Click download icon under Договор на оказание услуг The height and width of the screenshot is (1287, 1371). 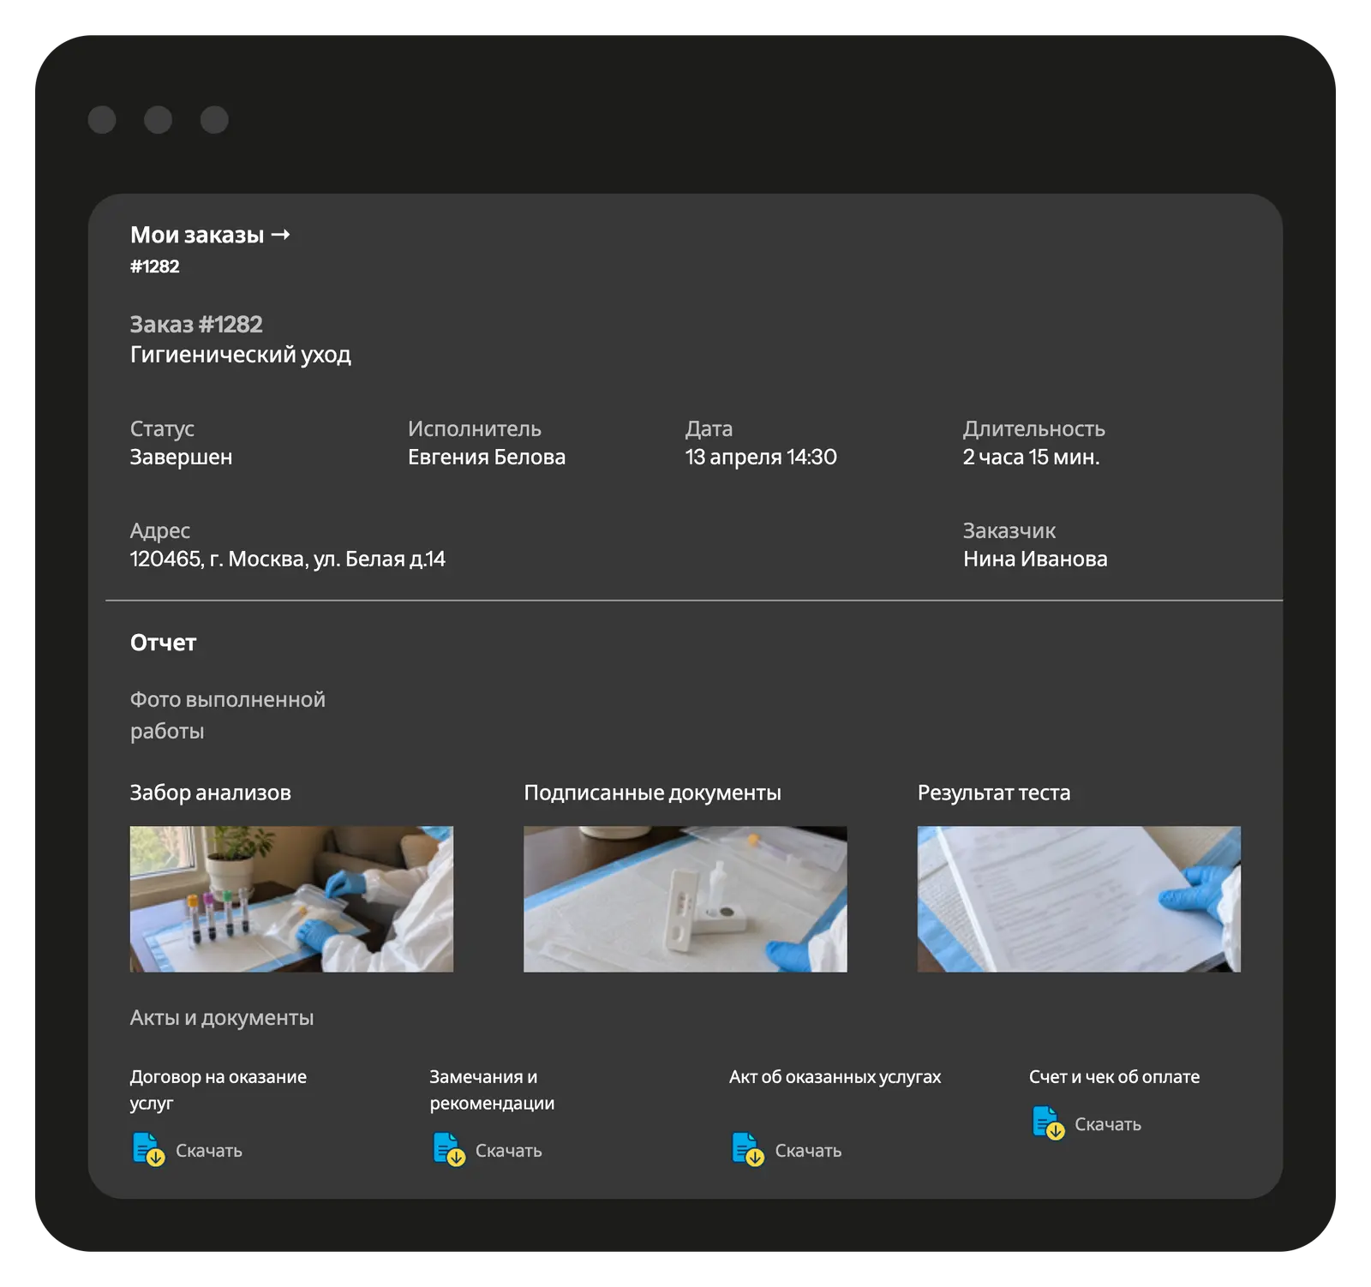(x=148, y=1149)
